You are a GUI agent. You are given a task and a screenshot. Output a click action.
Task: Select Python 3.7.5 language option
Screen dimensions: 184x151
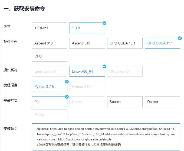point(50,86)
